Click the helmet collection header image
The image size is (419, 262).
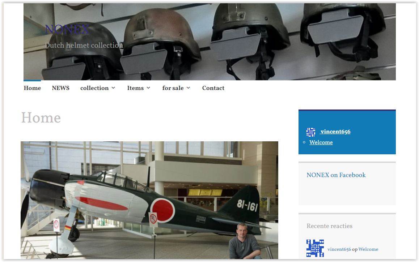(210, 42)
